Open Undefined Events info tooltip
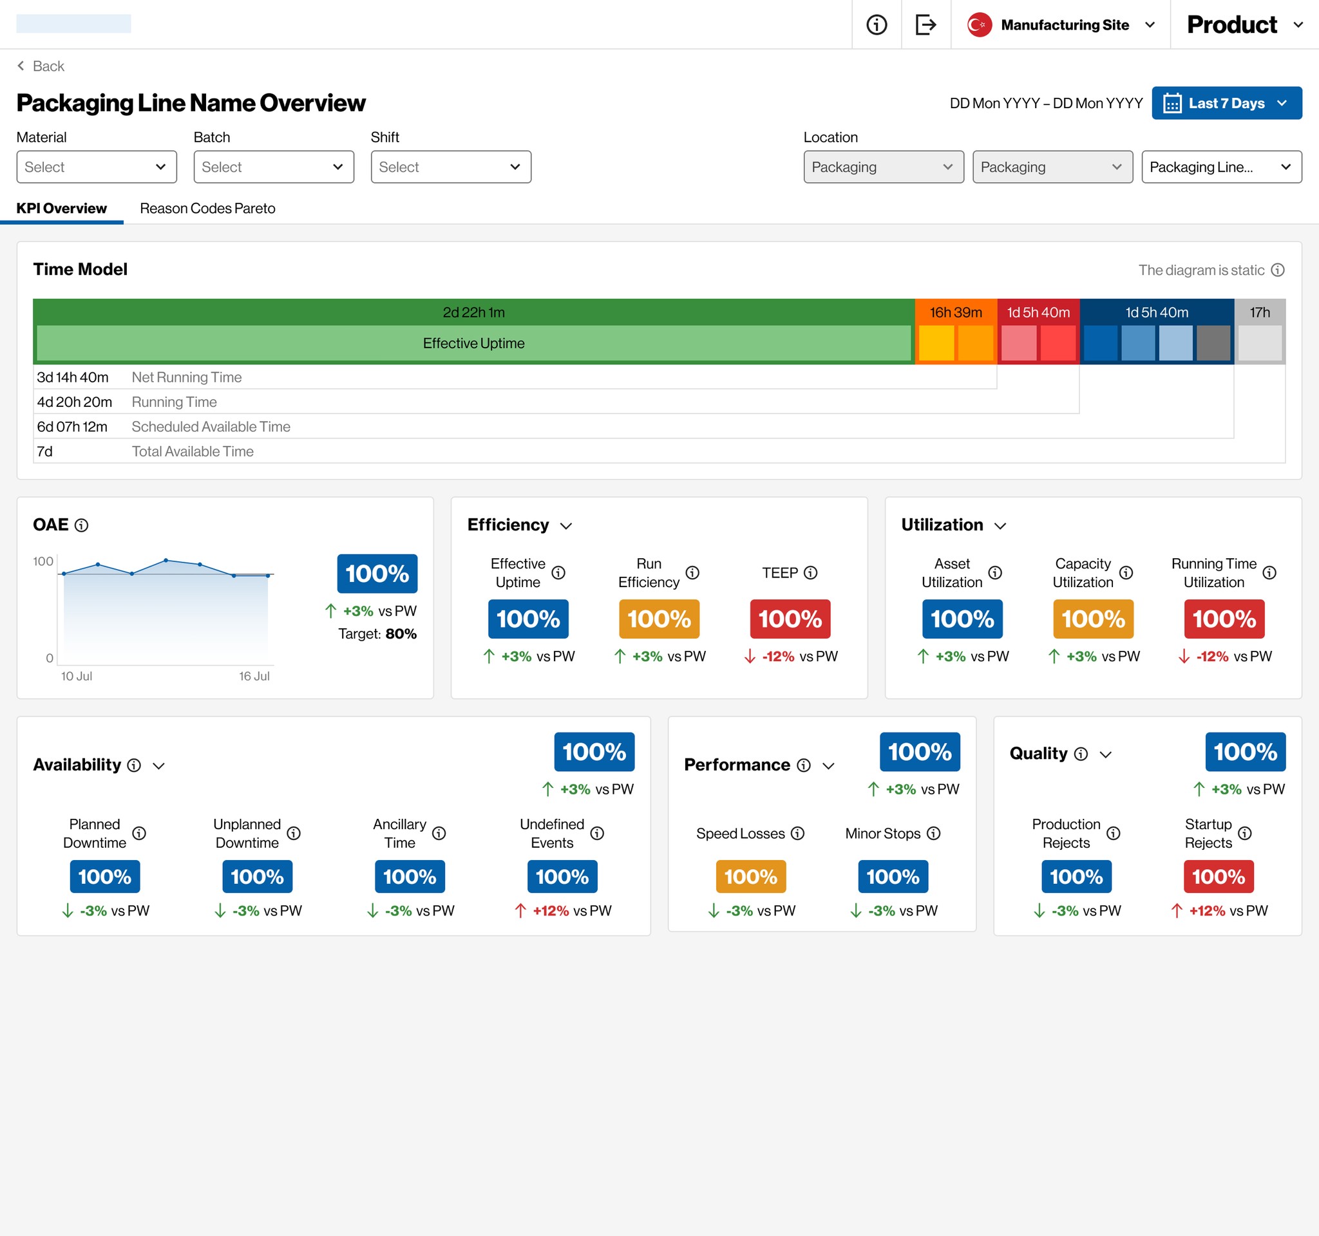Viewport: 1319px width, 1236px height. pos(597,834)
